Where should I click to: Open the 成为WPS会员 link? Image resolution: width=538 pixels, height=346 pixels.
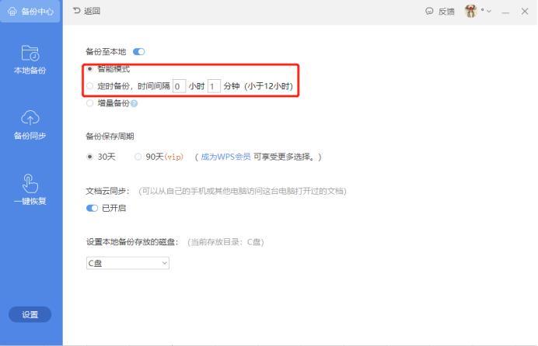click(x=225, y=157)
